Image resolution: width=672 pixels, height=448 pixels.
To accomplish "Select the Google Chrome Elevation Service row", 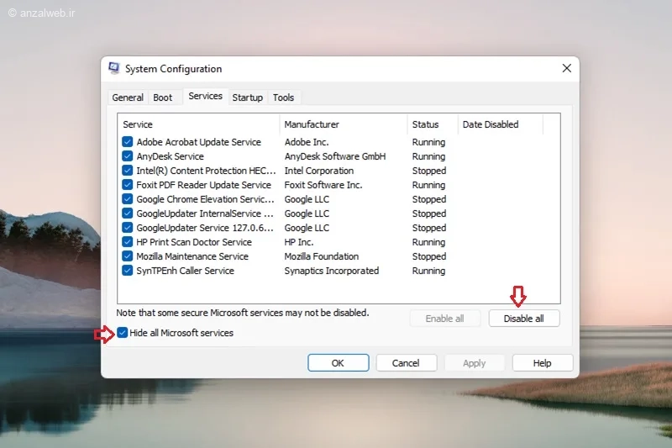I will (x=205, y=199).
